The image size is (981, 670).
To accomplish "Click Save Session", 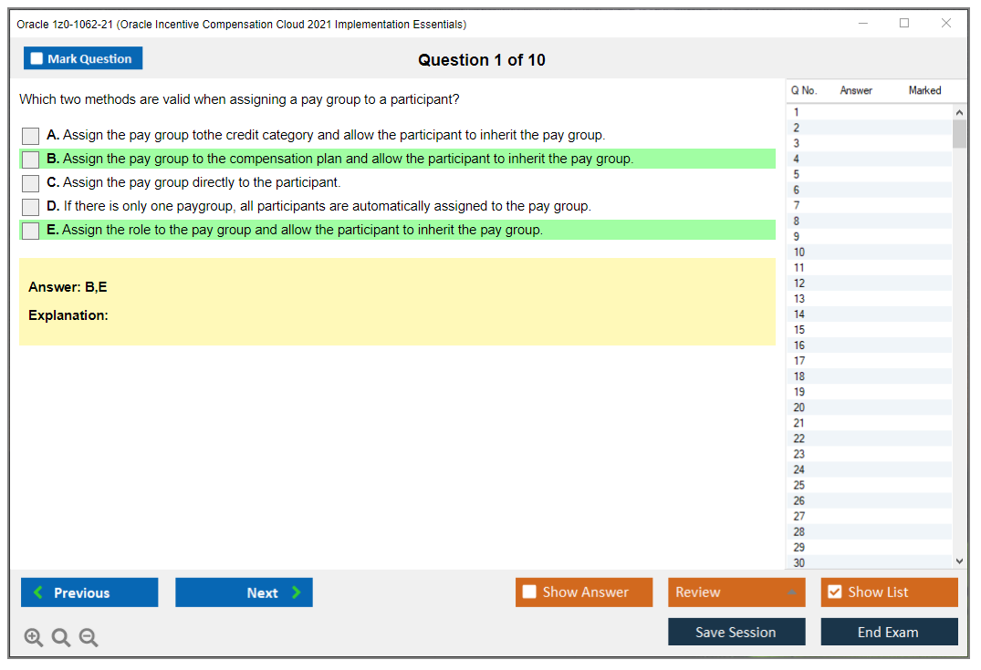I will [736, 631].
